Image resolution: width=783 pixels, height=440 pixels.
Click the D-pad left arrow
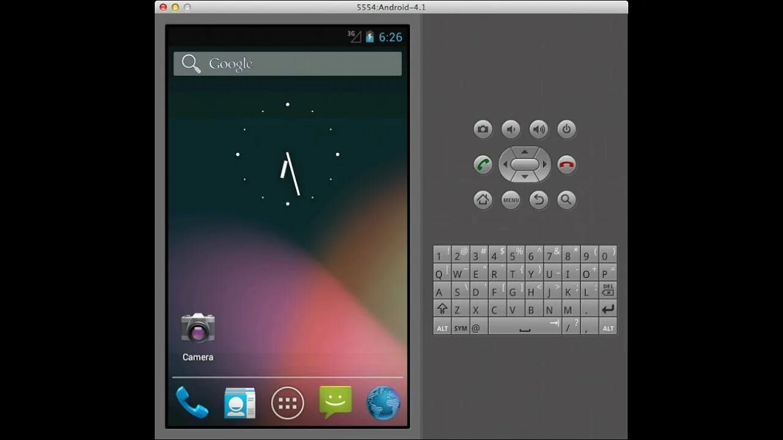point(505,164)
